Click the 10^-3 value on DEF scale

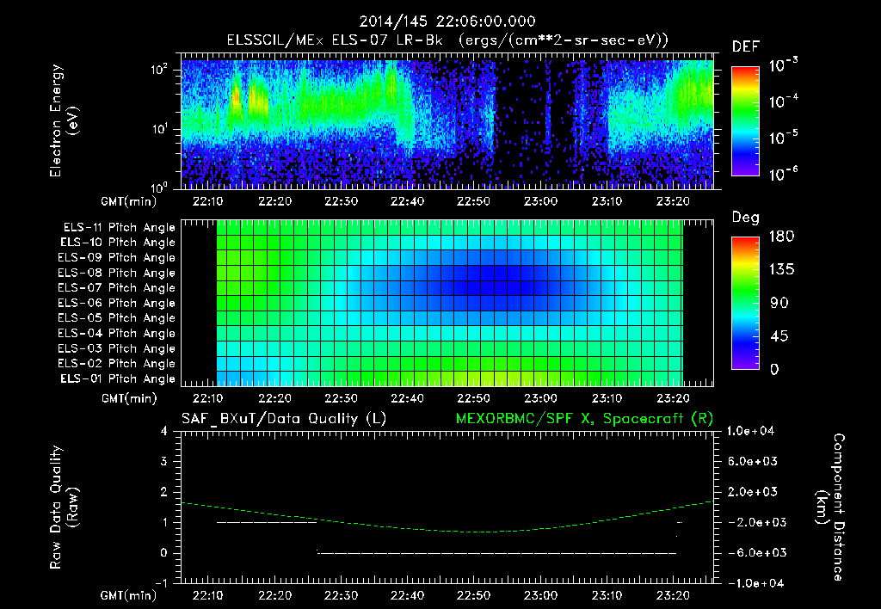tap(784, 65)
